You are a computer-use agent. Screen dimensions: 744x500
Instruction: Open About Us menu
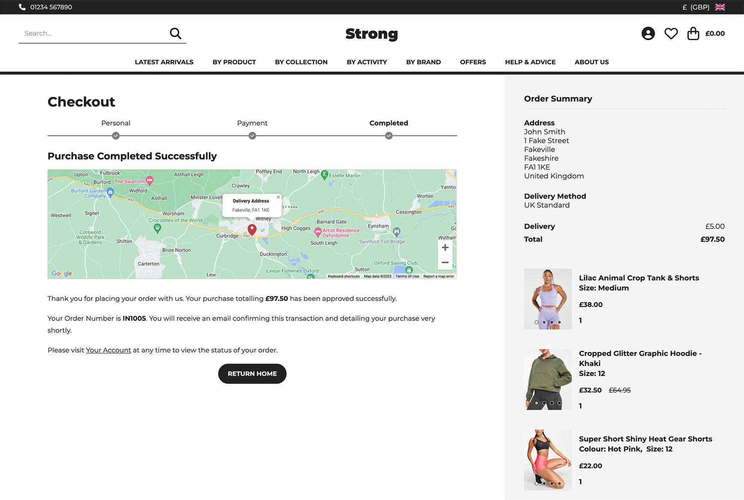(592, 62)
